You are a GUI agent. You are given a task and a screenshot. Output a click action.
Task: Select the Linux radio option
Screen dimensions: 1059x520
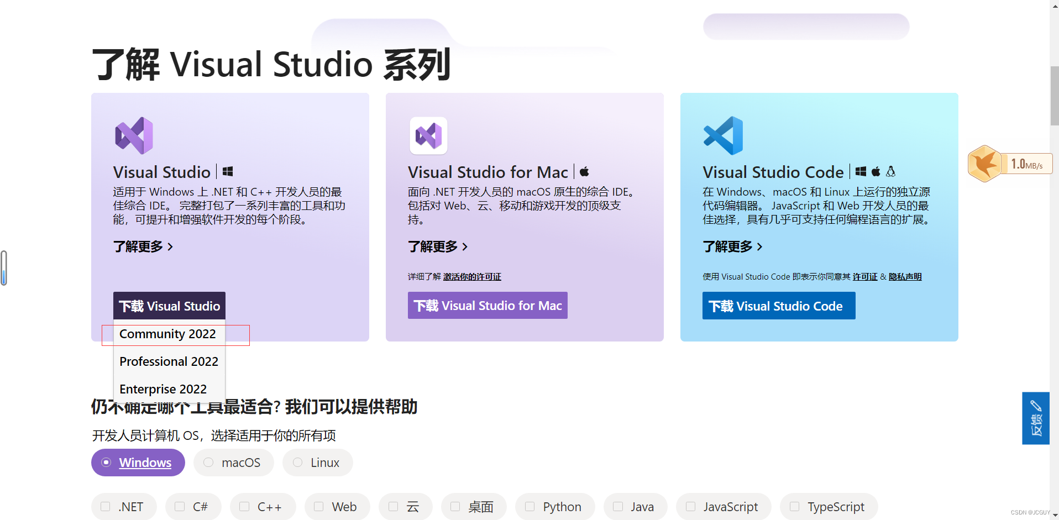pyautogui.click(x=317, y=463)
